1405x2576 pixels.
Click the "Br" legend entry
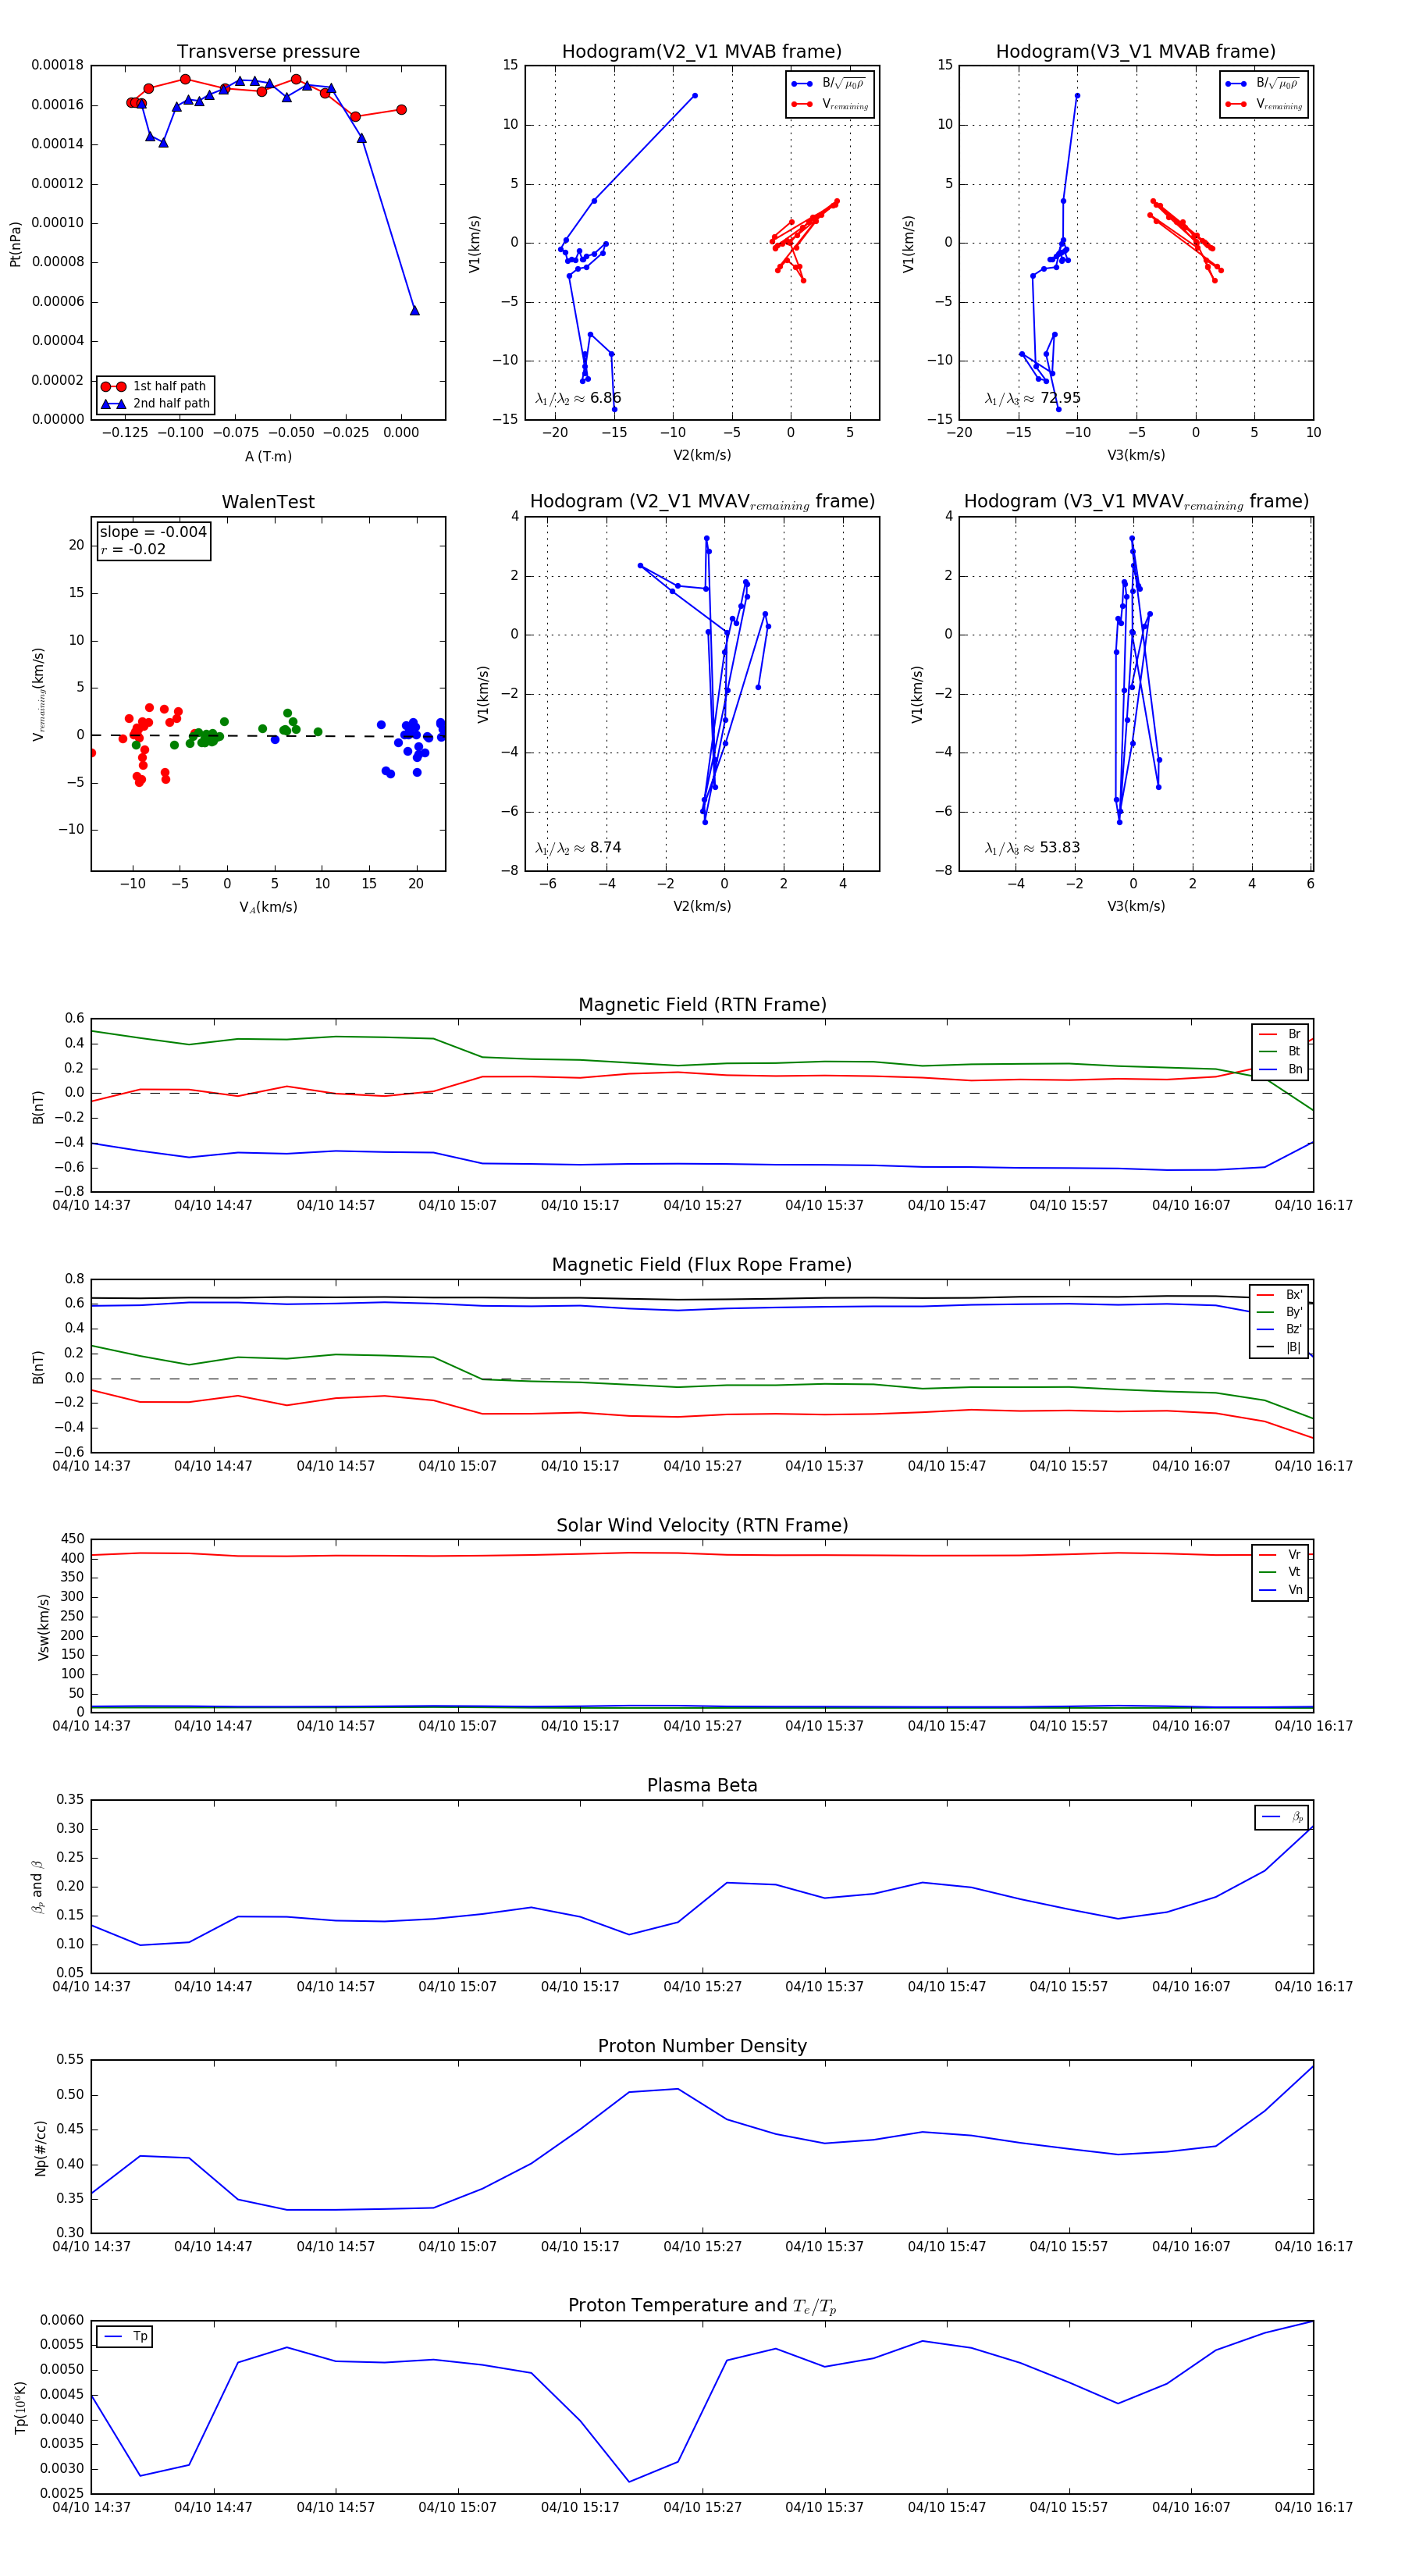pos(1280,1034)
